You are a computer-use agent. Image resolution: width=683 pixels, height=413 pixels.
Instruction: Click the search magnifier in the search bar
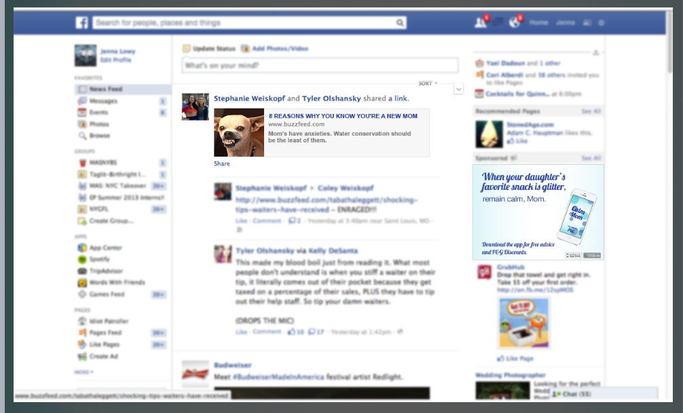pyautogui.click(x=400, y=22)
